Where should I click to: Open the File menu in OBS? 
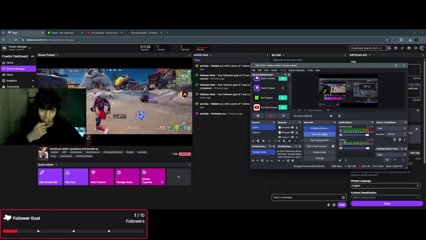(254, 70)
